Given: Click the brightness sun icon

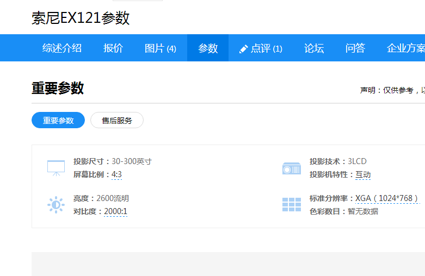Looking at the screenshot, I should [56, 205].
